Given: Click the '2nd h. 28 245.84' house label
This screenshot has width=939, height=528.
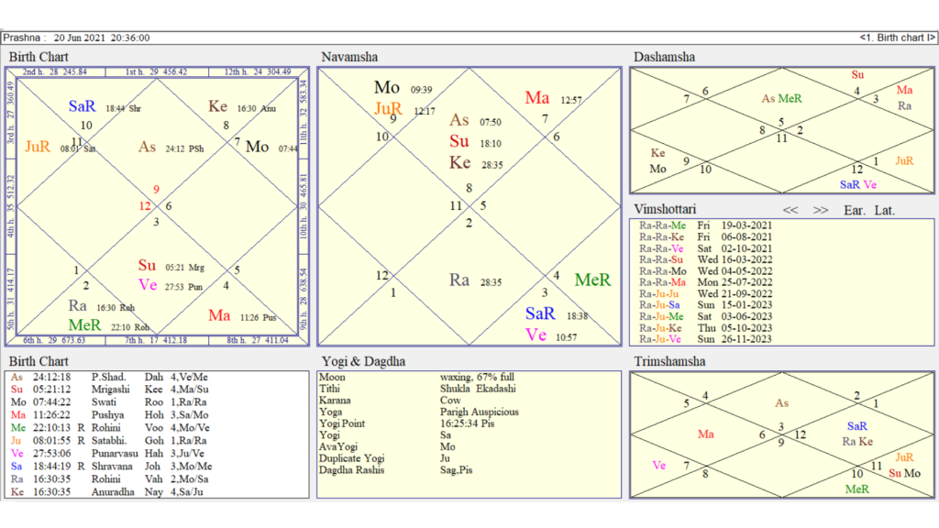Looking at the screenshot, I should point(54,71).
